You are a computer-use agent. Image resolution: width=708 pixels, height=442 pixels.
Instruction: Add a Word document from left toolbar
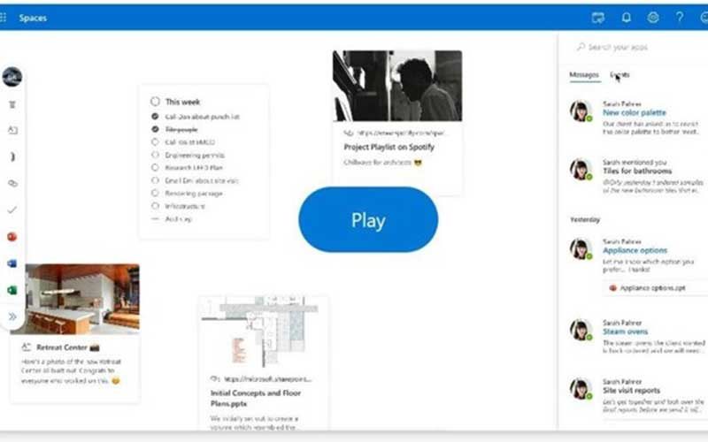point(12,263)
